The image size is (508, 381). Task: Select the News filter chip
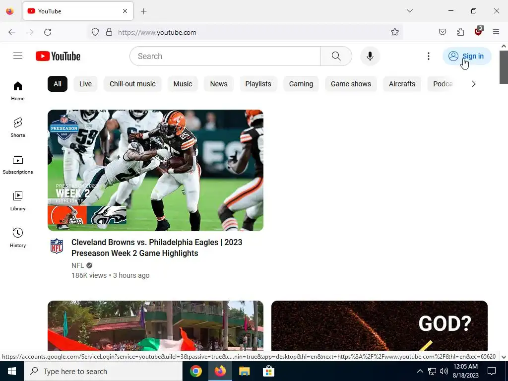[x=219, y=84]
